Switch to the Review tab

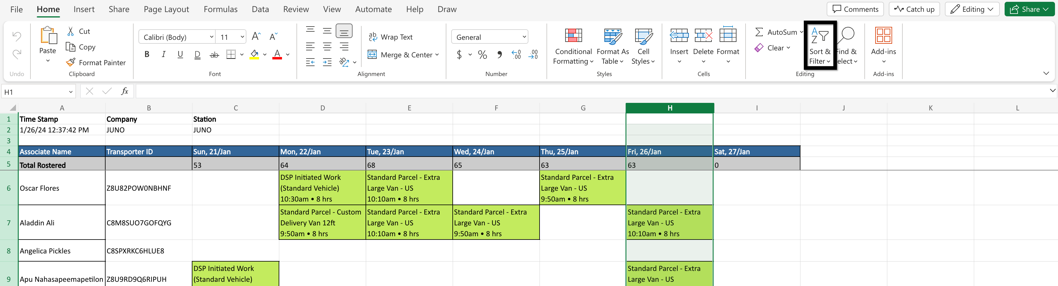(x=296, y=9)
